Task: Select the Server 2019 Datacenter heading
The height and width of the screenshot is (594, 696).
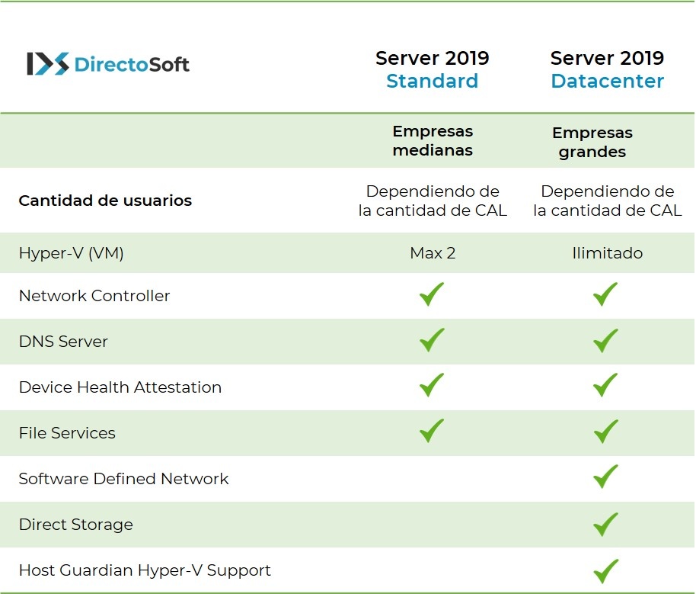Action: click(607, 70)
